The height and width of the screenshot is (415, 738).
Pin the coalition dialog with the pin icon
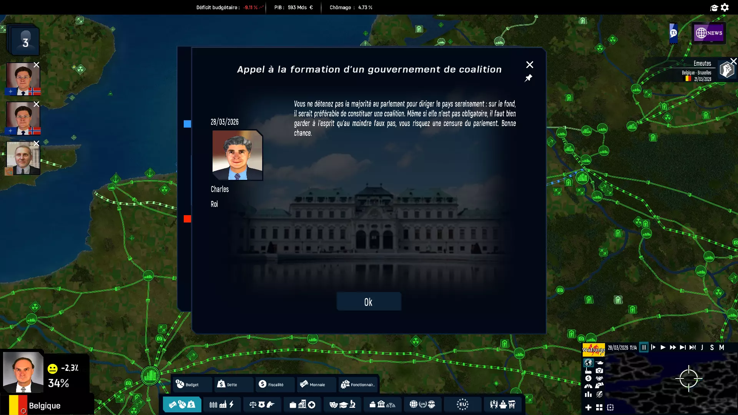(x=529, y=78)
